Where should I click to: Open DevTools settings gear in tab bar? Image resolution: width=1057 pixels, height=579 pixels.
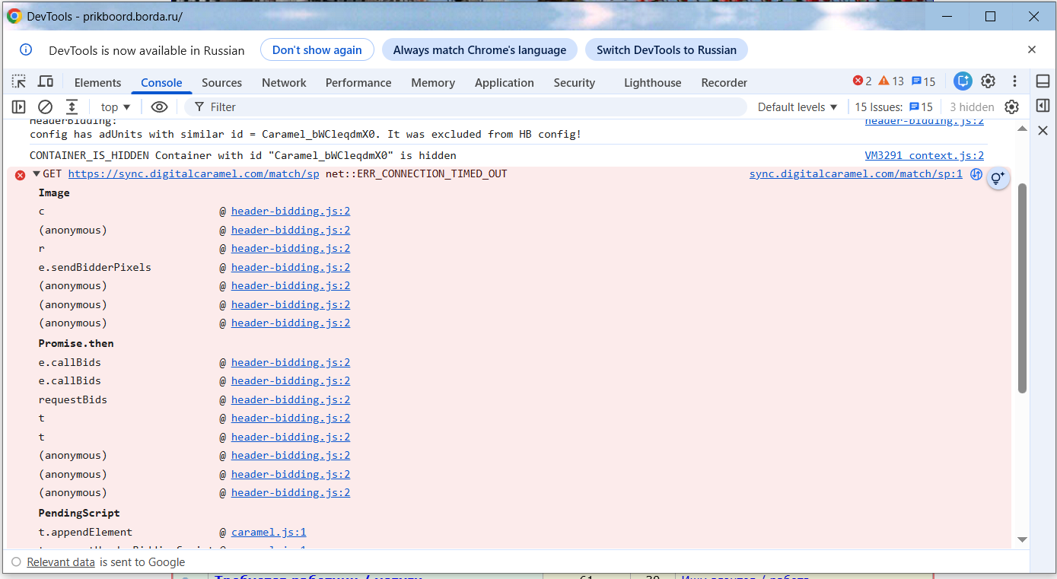click(988, 81)
